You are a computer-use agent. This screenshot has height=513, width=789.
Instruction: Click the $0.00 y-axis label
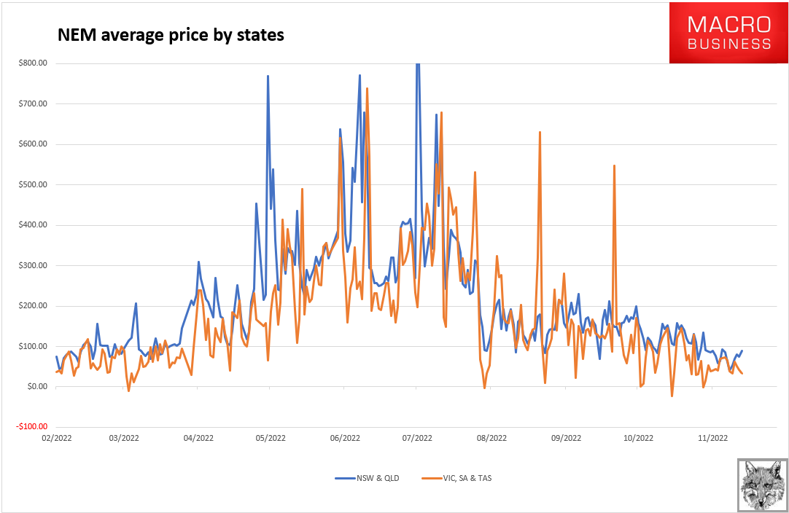(x=36, y=386)
